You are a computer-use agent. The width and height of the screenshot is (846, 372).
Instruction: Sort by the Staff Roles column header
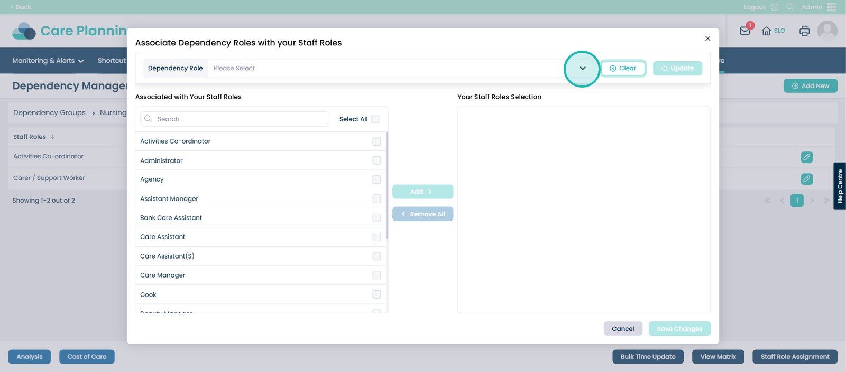(34, 137)
